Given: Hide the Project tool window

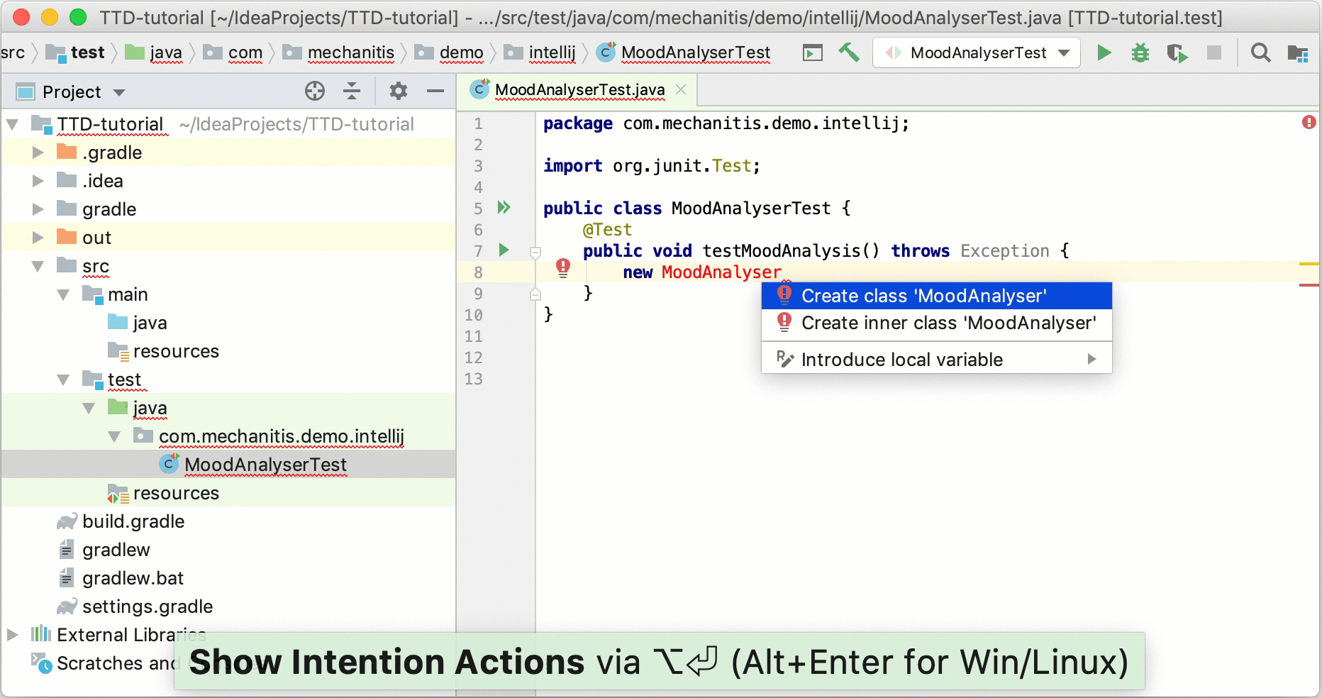Looking at the screenshot, I should pyautogui.click(x=435, y=91).
